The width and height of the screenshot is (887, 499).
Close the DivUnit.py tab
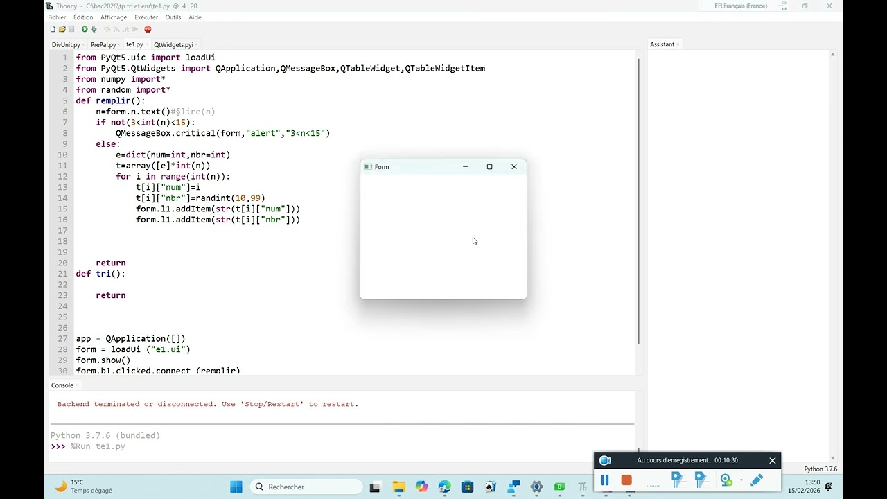(x=84, y=44)
